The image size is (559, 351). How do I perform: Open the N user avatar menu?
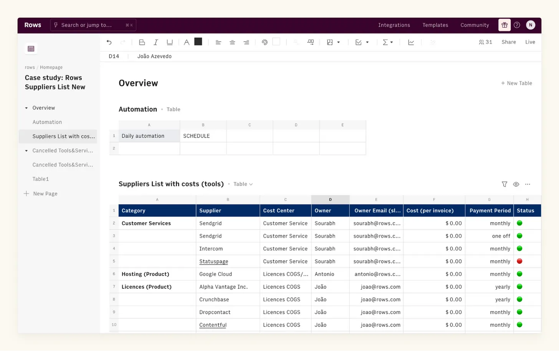pos(531,25)
